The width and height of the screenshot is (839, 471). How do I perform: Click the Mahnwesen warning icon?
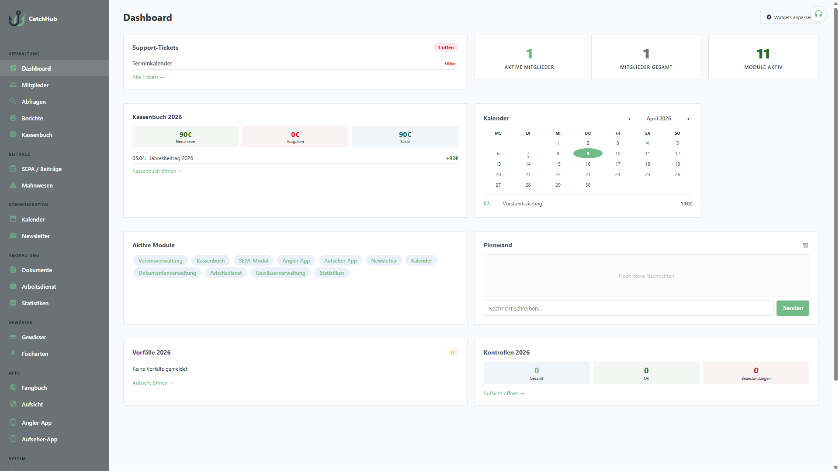tap(14, 185)
